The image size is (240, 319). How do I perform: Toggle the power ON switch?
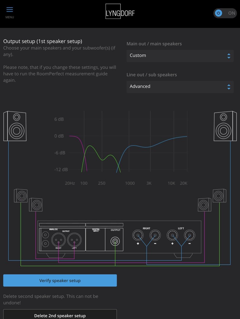[x=225, y=13]
